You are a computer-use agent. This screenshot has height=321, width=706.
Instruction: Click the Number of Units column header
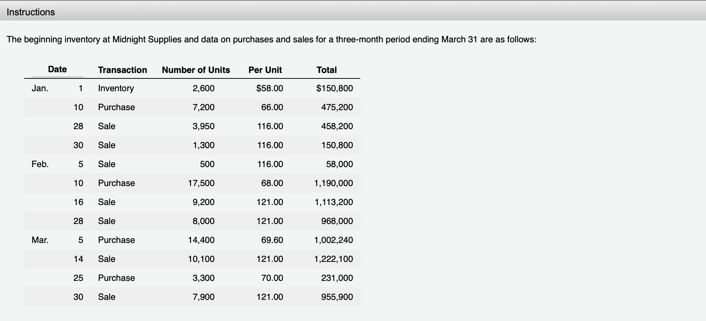196,70
